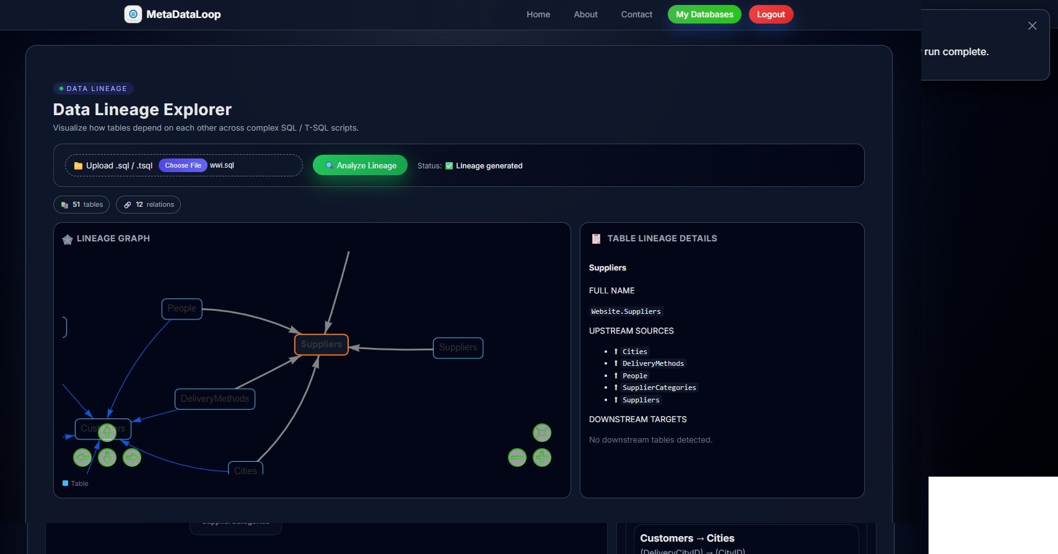Viewport: 1058px width, 554px height.
Task: Click the No downstream tables detected message
Action: click(x=650, y=440)
